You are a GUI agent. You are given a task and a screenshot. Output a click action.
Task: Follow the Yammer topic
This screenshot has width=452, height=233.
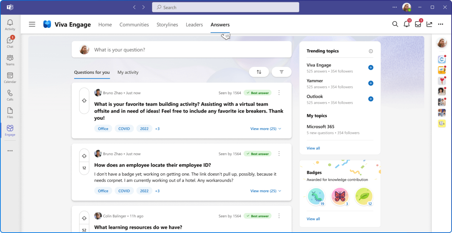pyautogui.click(x=371, y=83)
